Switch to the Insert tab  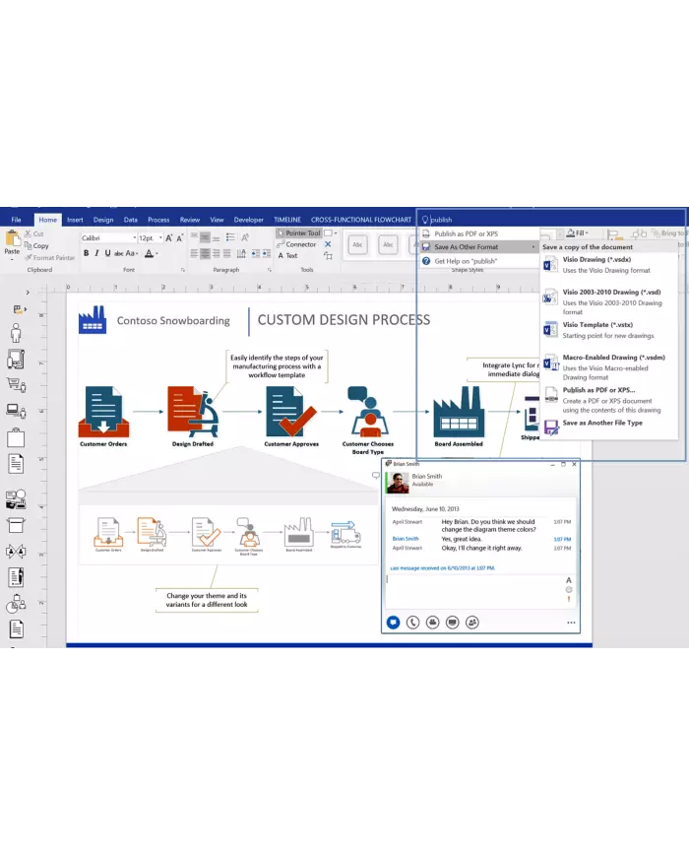[x=75, y=220]
